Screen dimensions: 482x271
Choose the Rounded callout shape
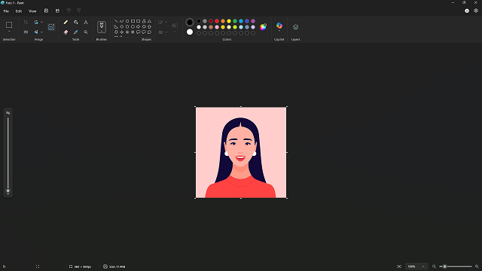pos(139,32)
